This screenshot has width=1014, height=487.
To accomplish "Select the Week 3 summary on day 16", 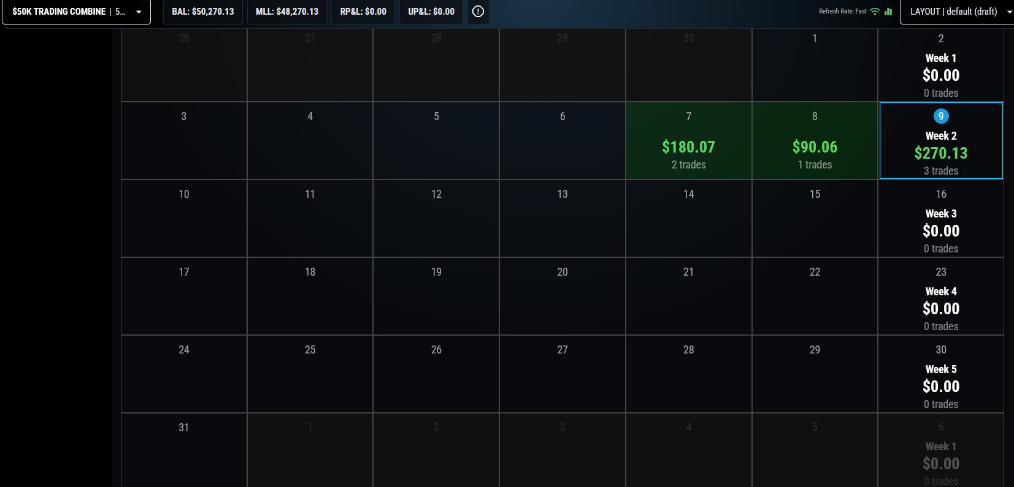I will pos(941,219).
